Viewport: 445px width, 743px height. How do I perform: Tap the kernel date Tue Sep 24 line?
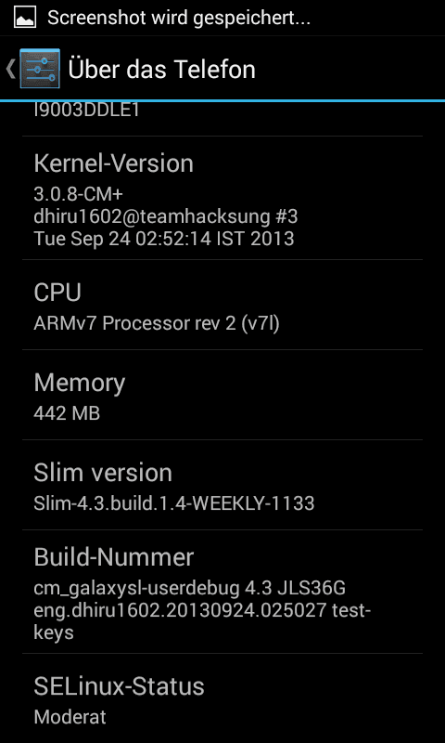pos(163,239)
